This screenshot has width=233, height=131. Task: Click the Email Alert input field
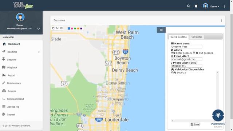pos(186,59)
